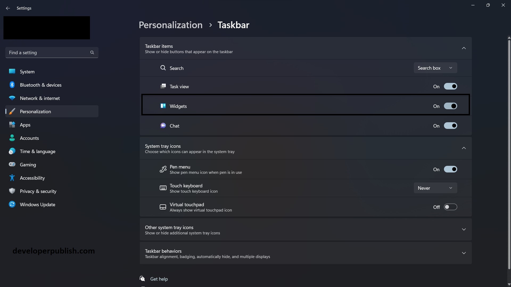This screenshot has width=511, height=287.
Task: Open Gaming settings via its icon
Action: (x=12, y=164)
